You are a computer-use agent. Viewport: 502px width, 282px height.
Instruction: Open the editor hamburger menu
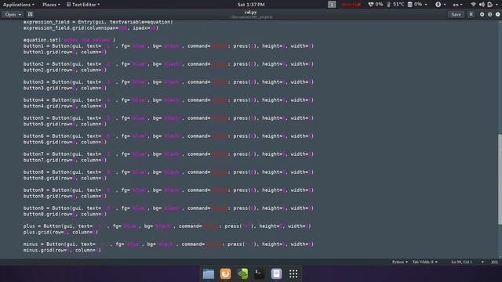point(471,14)
